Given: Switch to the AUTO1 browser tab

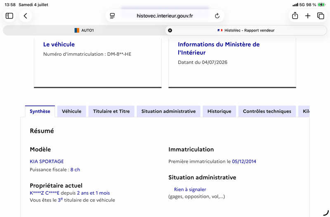Looking at the screenshot, I should [84, 30].
